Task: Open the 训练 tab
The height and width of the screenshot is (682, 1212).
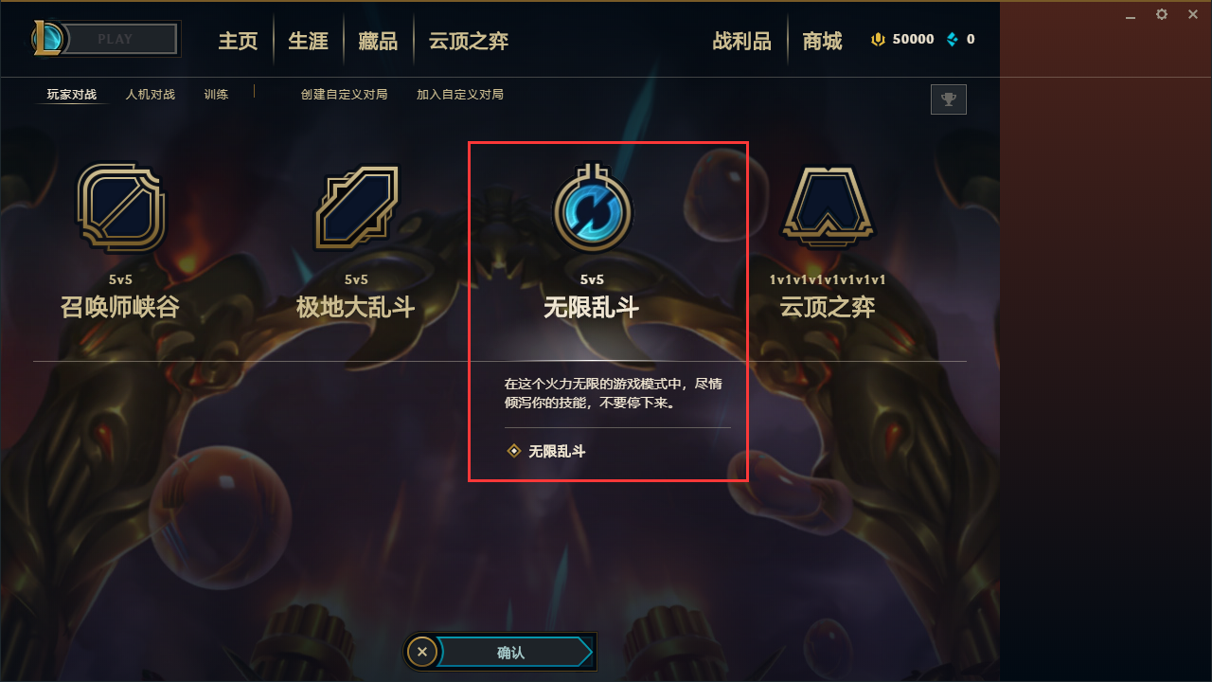Action: tap(216, 95)
